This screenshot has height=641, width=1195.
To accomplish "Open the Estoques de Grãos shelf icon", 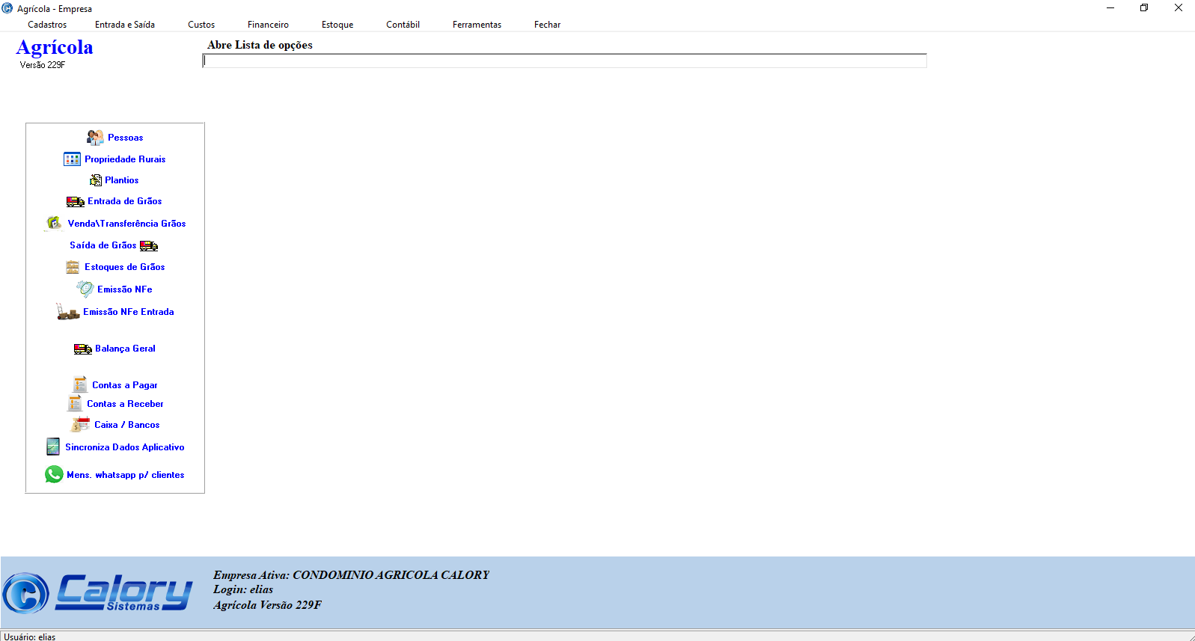I will tap(73, 267).
